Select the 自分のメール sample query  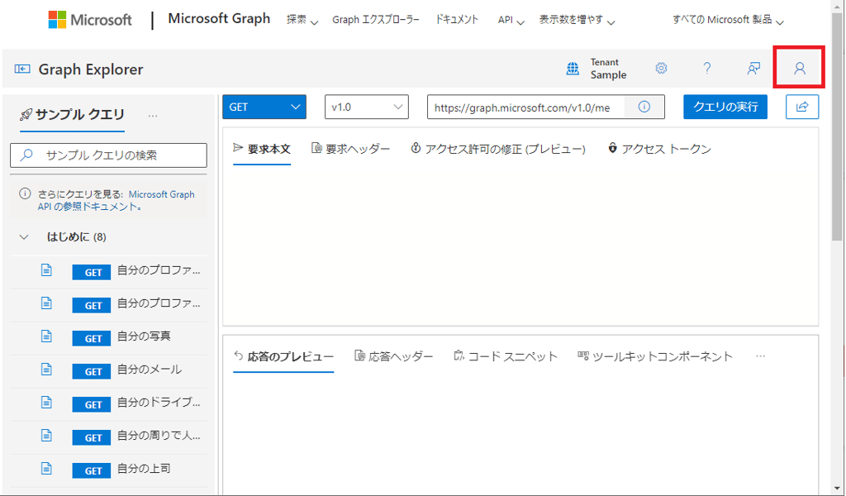pos(150,370)
